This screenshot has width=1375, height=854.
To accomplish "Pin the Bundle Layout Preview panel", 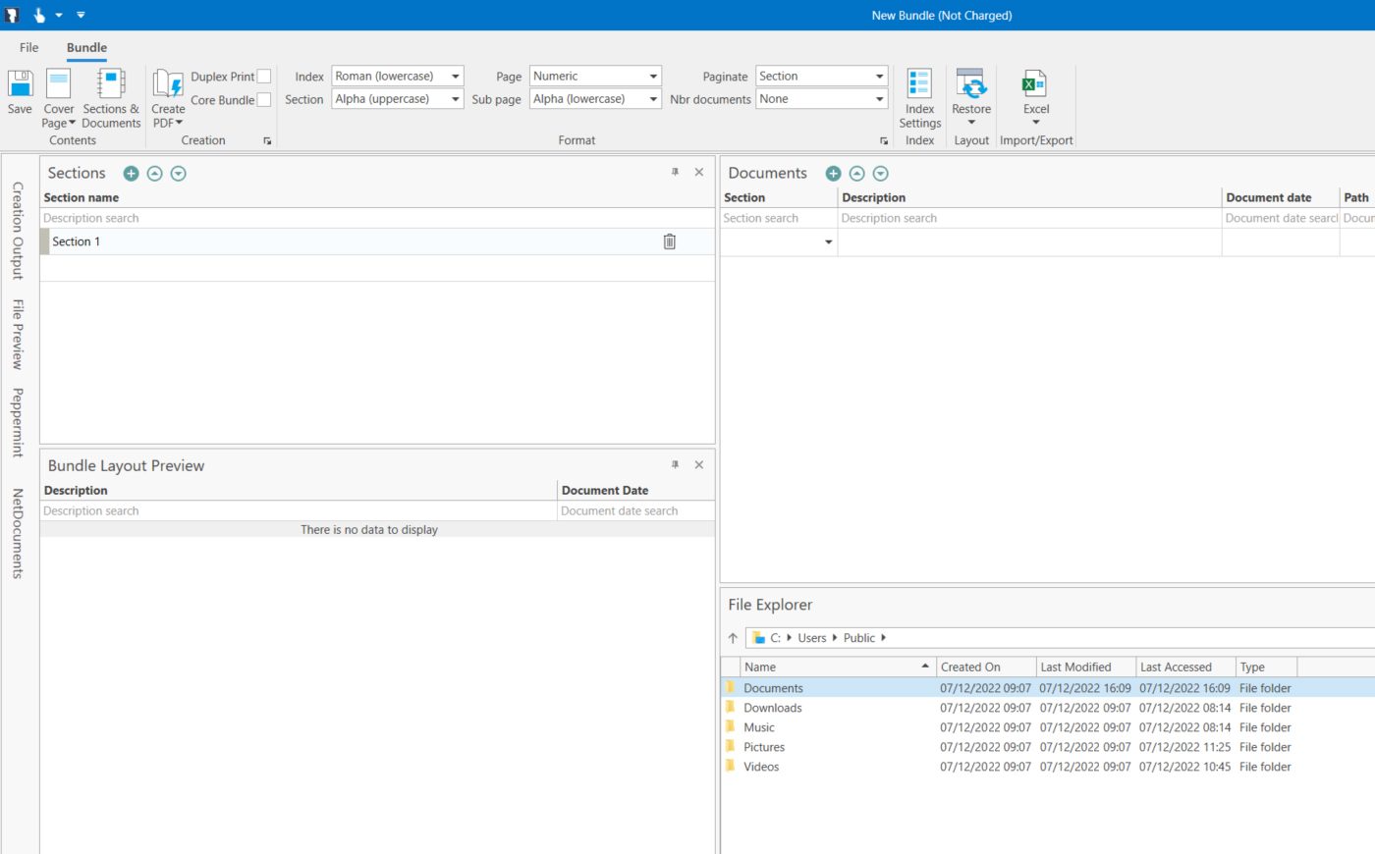I will point(675,464).
